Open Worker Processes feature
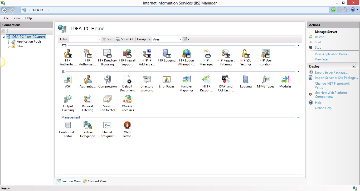The width and height of the screenshot is (360, 191). coord(127,103)
